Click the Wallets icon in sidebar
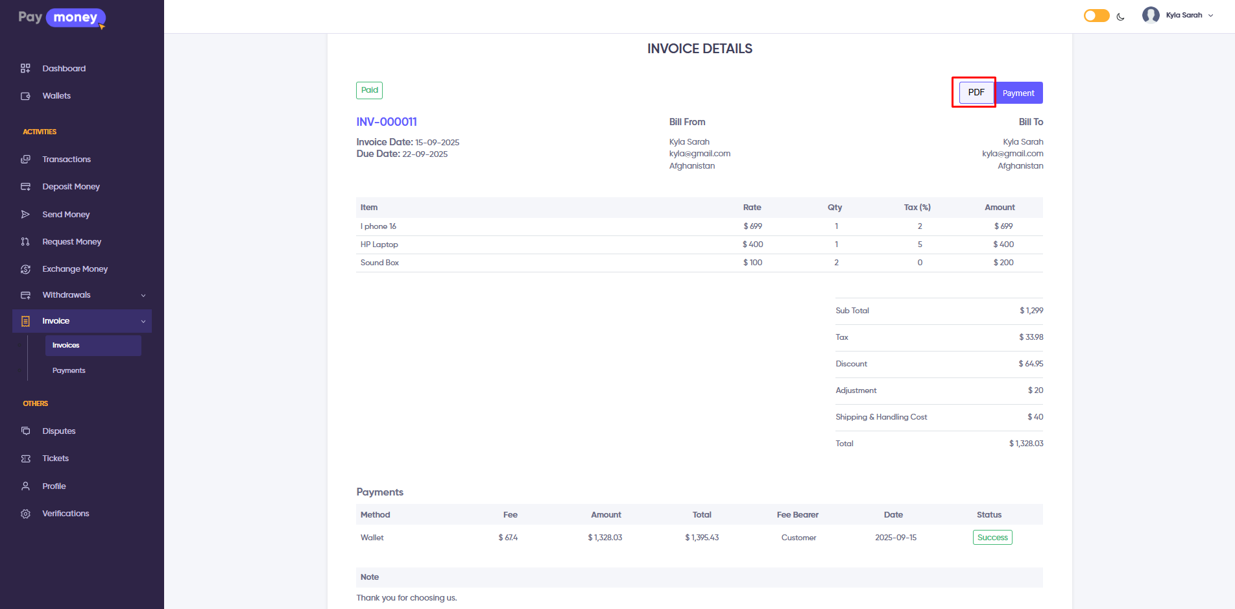 point(25,96)
